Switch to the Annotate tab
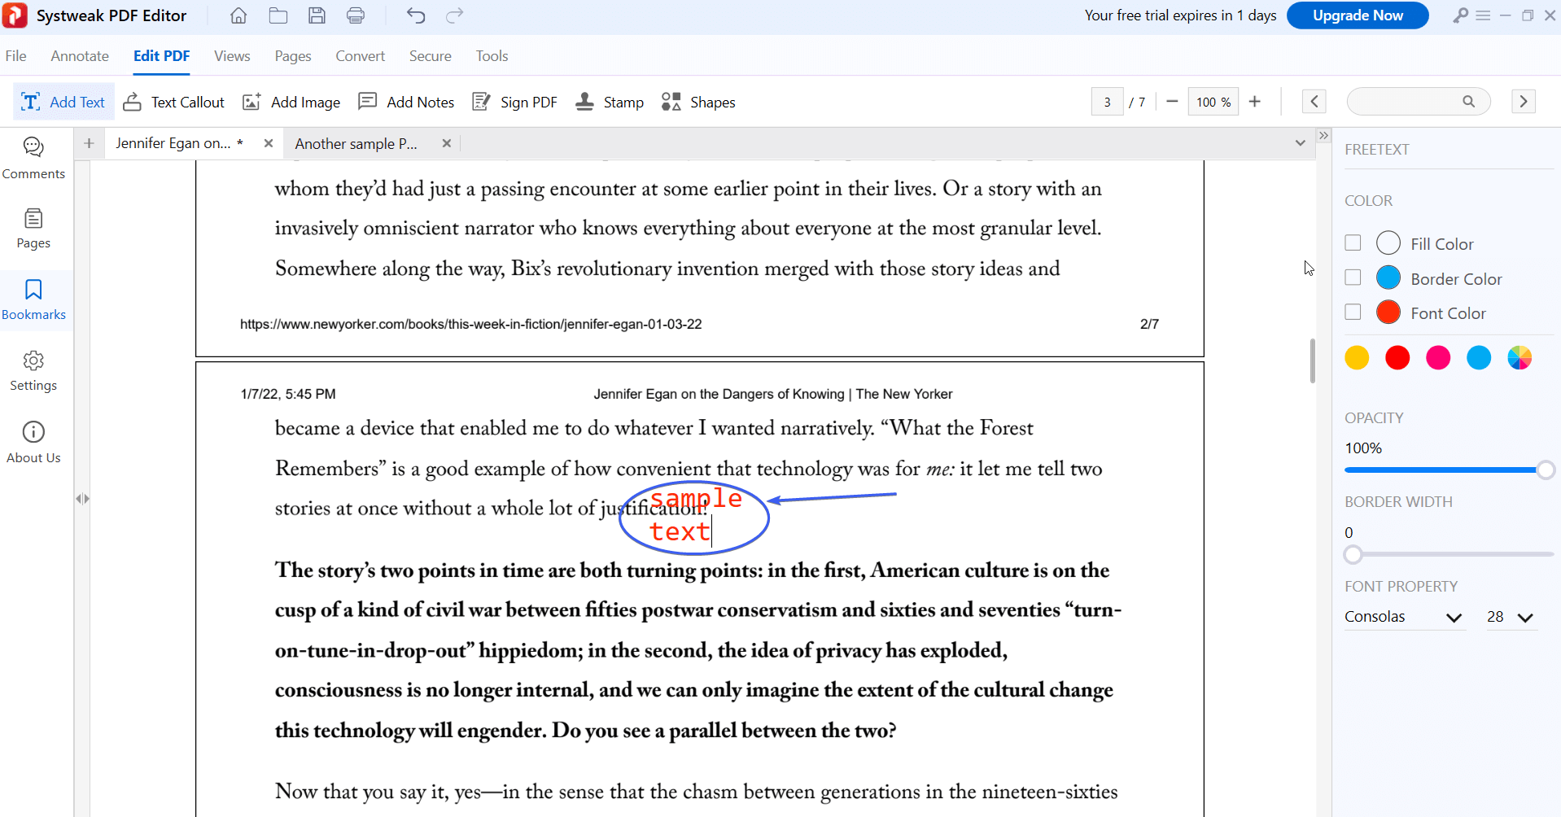The image size is (1561, 817). [x=80, y=56]
